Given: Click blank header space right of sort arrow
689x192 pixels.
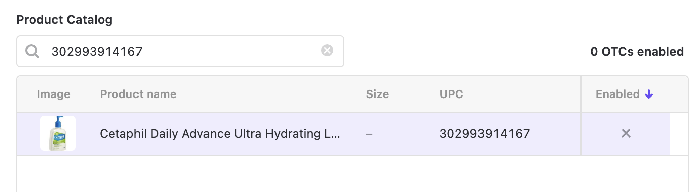Looking at the screenshot, I should [671, 94].
